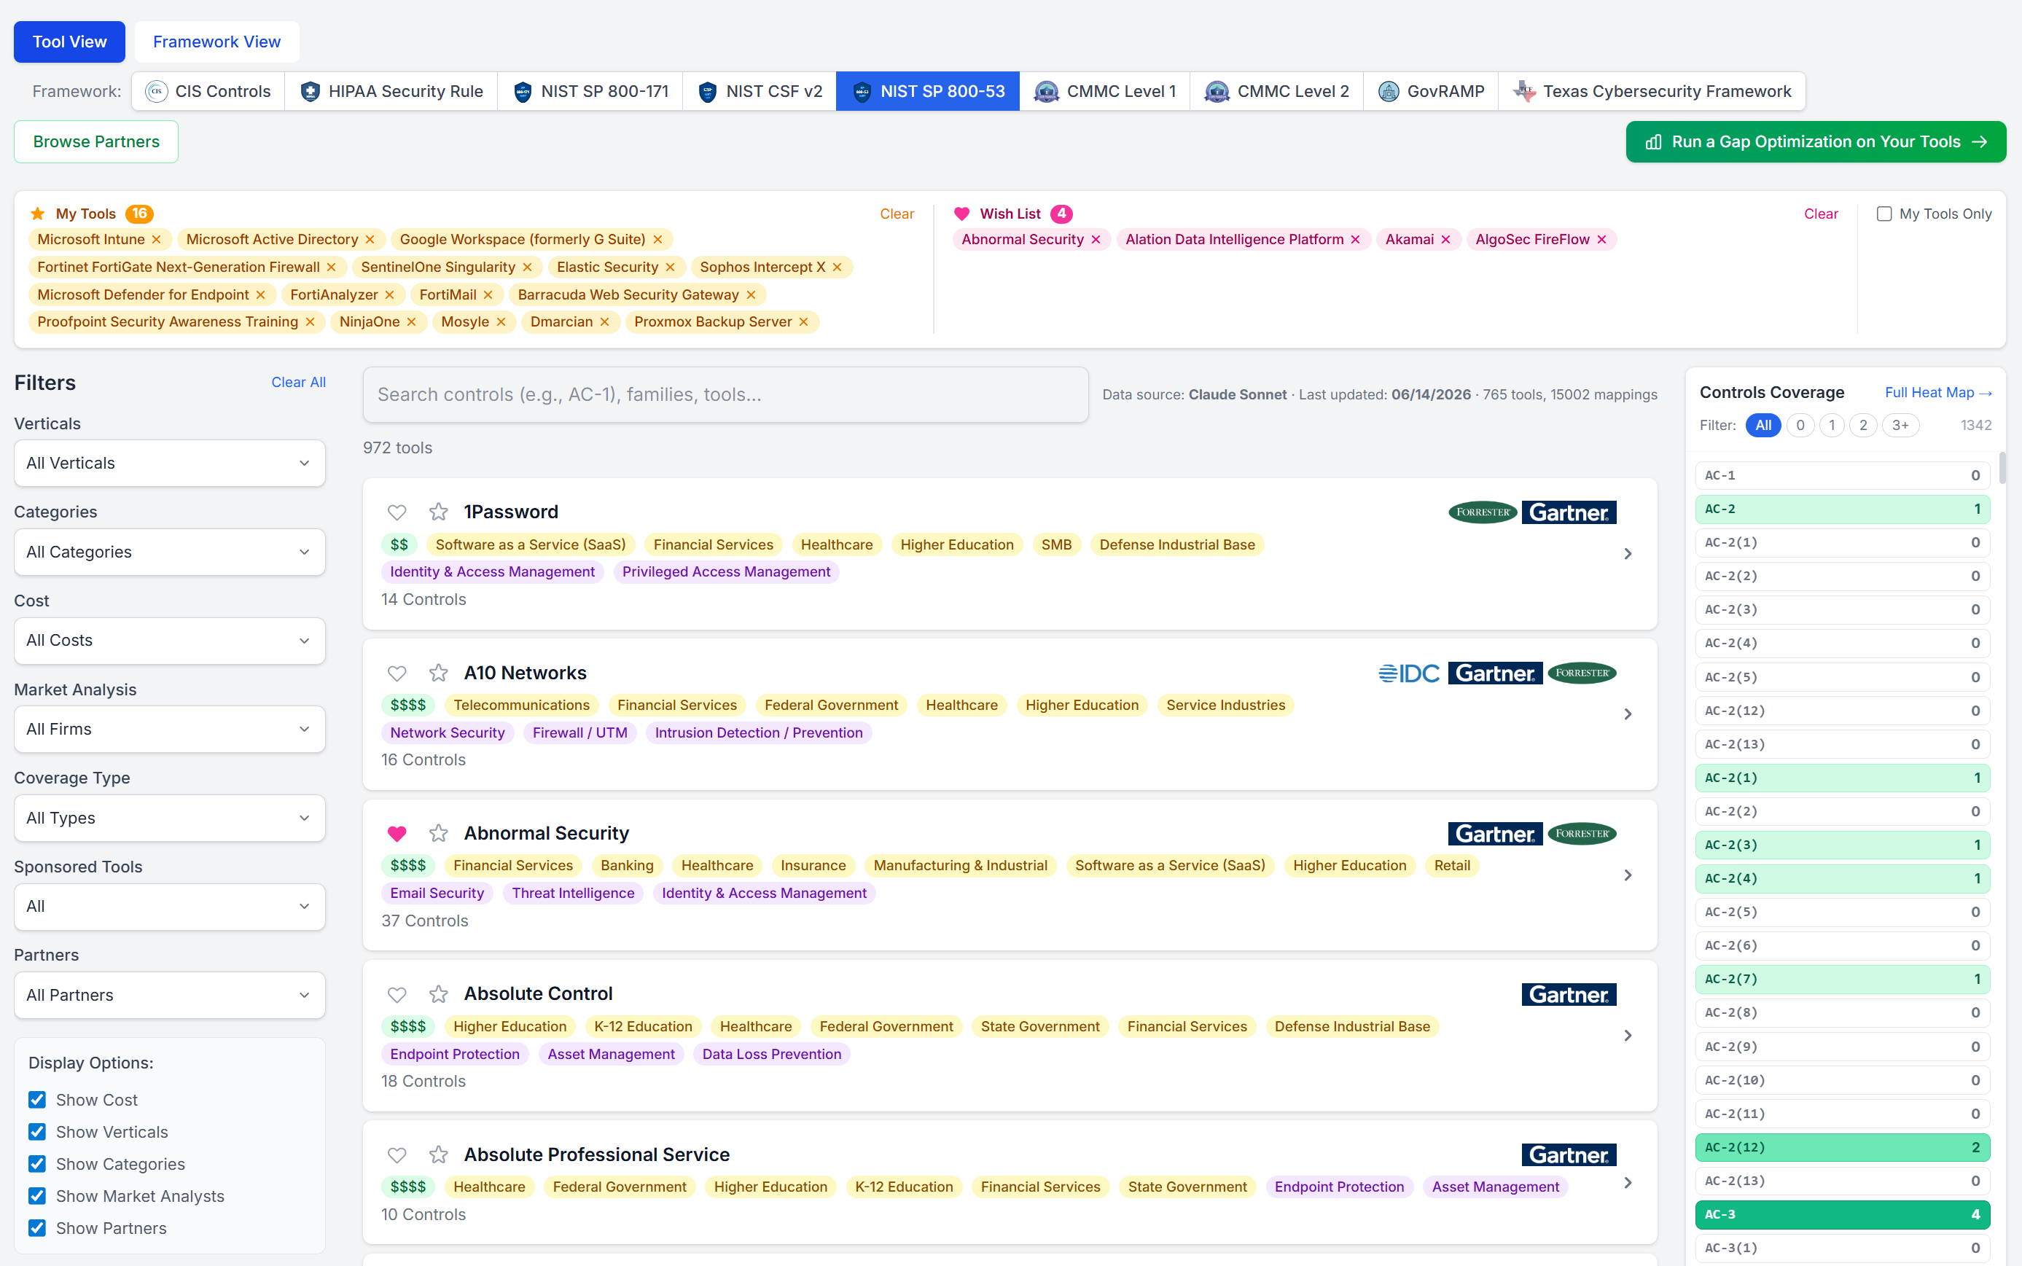
Task: Click the heart icon for A10 Networks
Action: (x=397, y=673)
